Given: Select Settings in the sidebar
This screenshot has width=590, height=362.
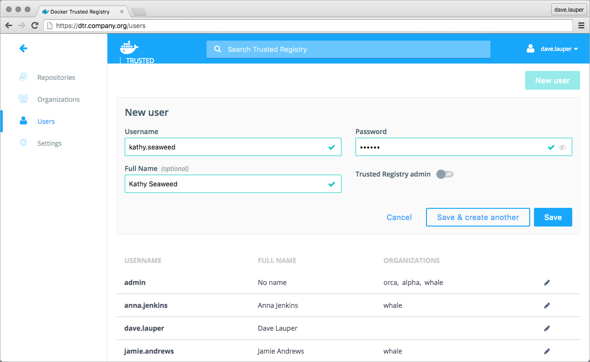Looking at the screenshot, I should (x=50, y=143).
